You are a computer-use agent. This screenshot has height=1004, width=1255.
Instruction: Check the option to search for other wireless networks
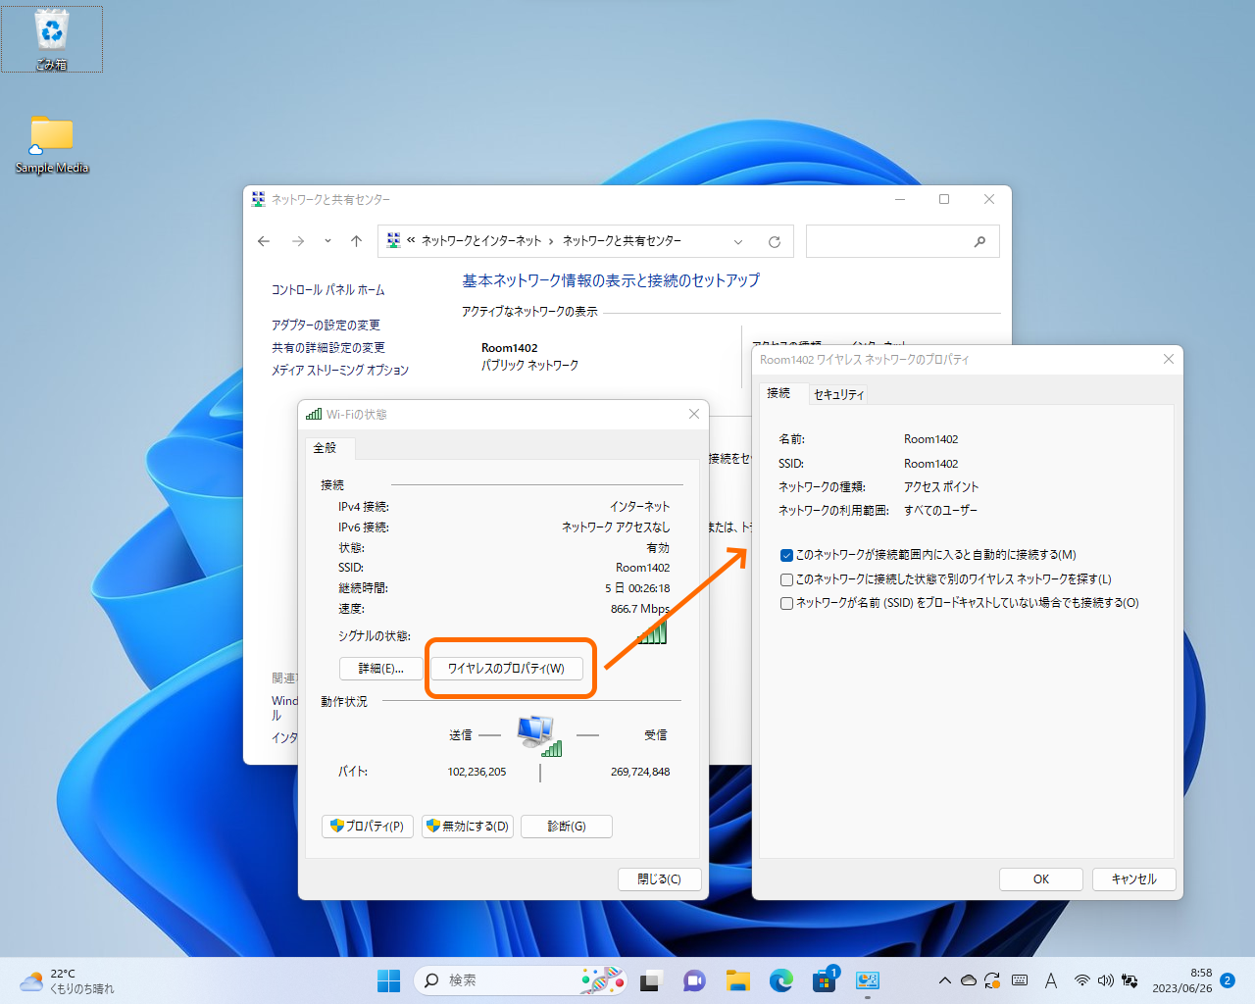click(x=786, y=579)
